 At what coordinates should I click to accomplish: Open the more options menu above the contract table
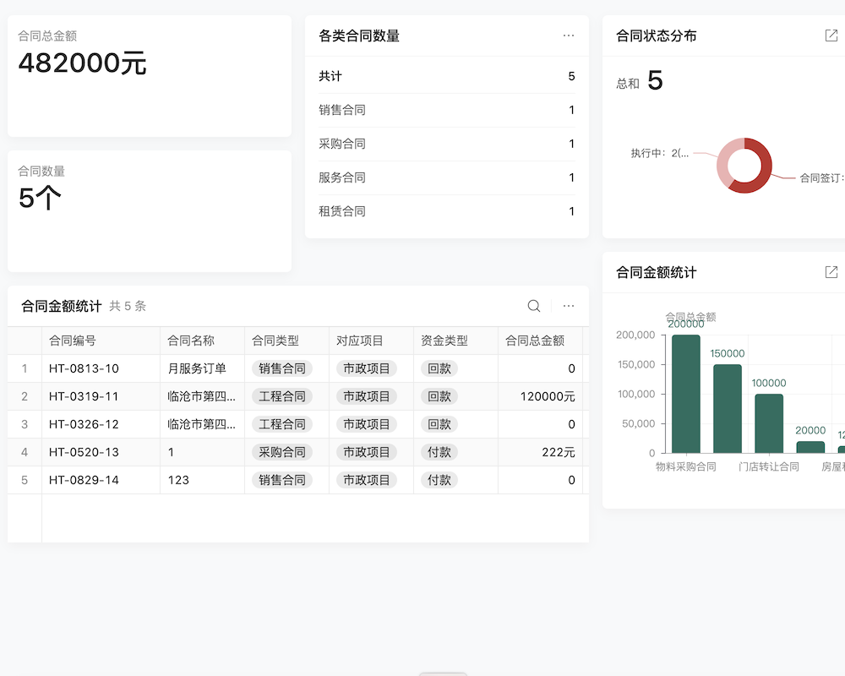click(568, 305)
